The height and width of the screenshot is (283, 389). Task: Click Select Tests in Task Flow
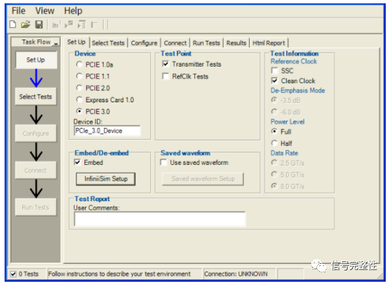click(36, 96)
